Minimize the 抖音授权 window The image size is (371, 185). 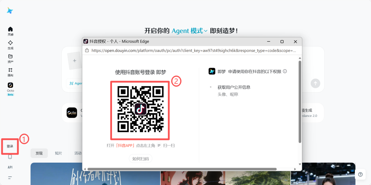pos(269,42)
